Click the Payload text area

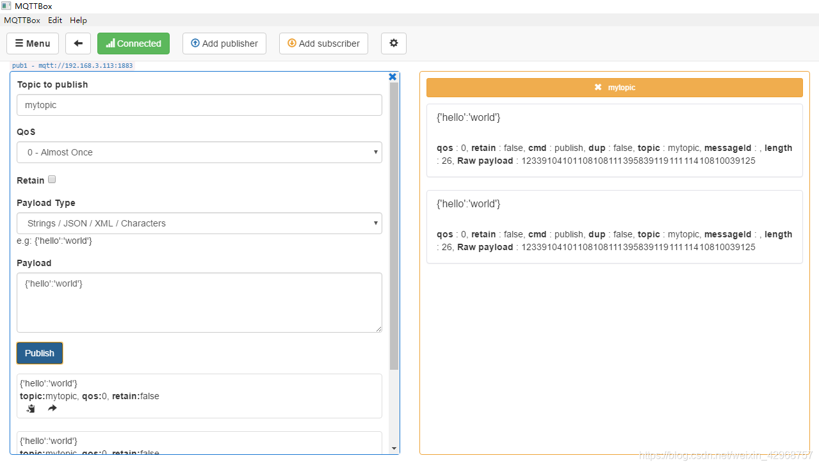(199, 303)
